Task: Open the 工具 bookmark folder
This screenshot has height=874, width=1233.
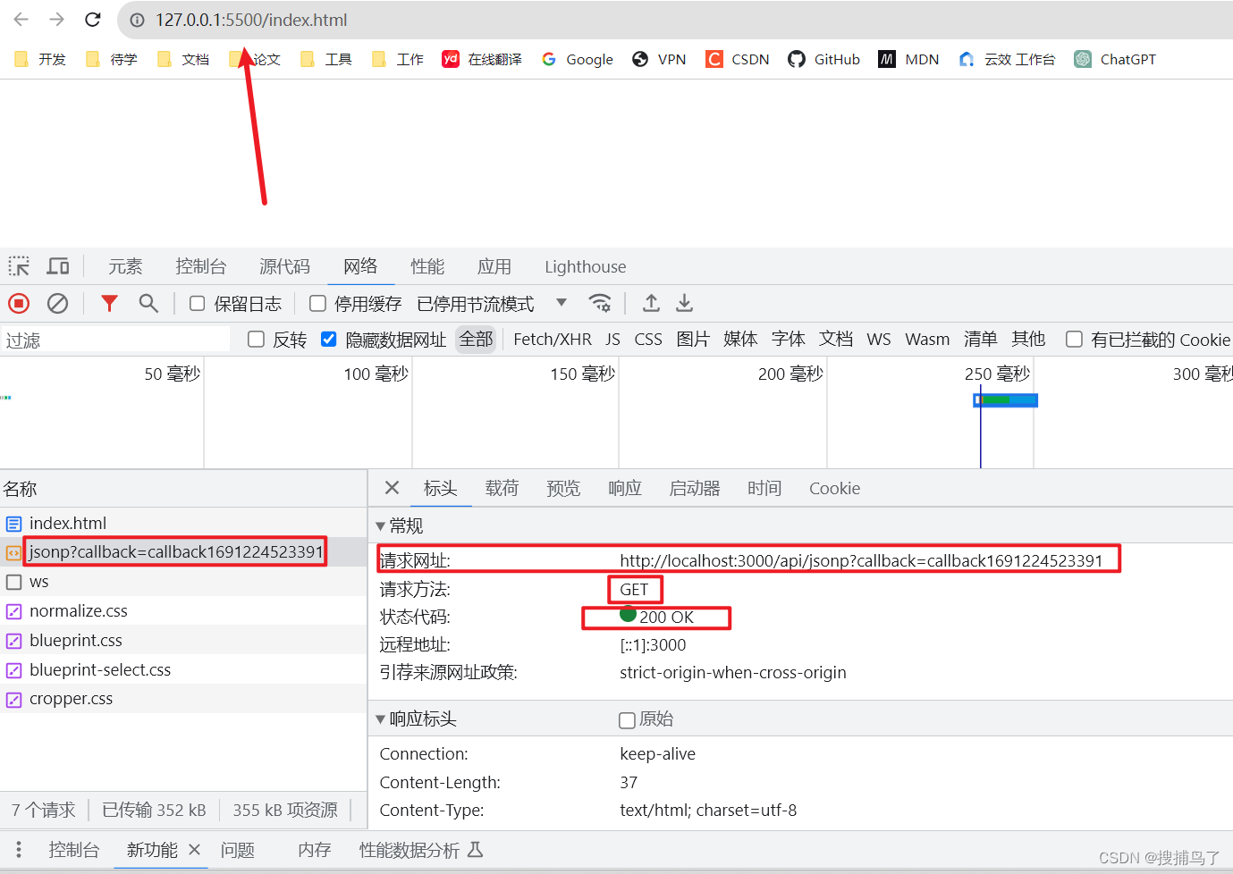Action: click(x=326, y=59)
